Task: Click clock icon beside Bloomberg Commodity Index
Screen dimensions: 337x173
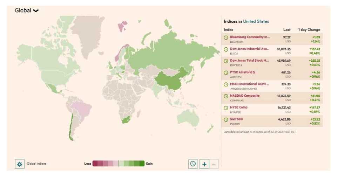Action: point(226,37)
